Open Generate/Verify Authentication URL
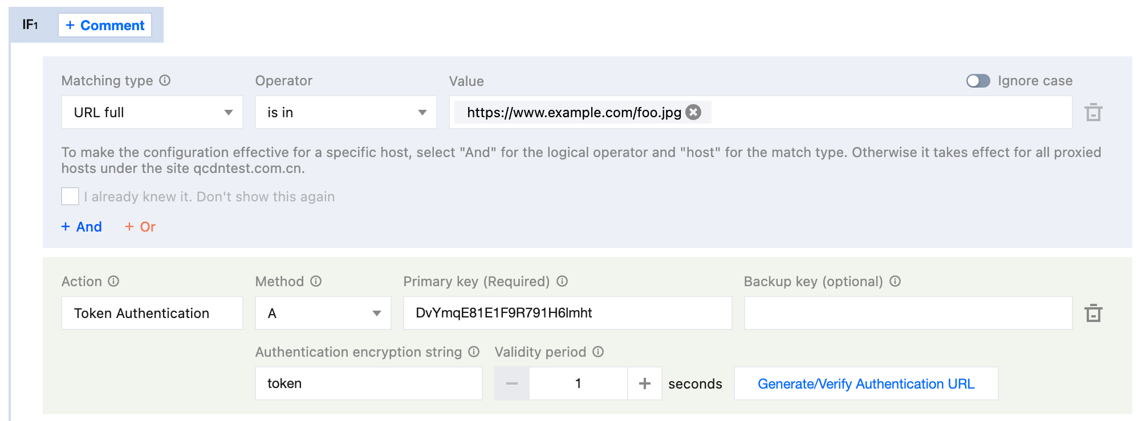1138x421 pixels. tap(865, 383)
